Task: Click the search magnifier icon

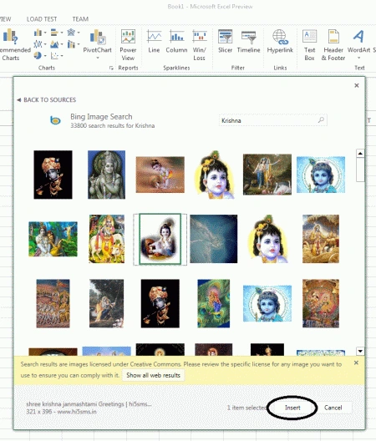Action: pyautogui.click(x=321, y=120)
